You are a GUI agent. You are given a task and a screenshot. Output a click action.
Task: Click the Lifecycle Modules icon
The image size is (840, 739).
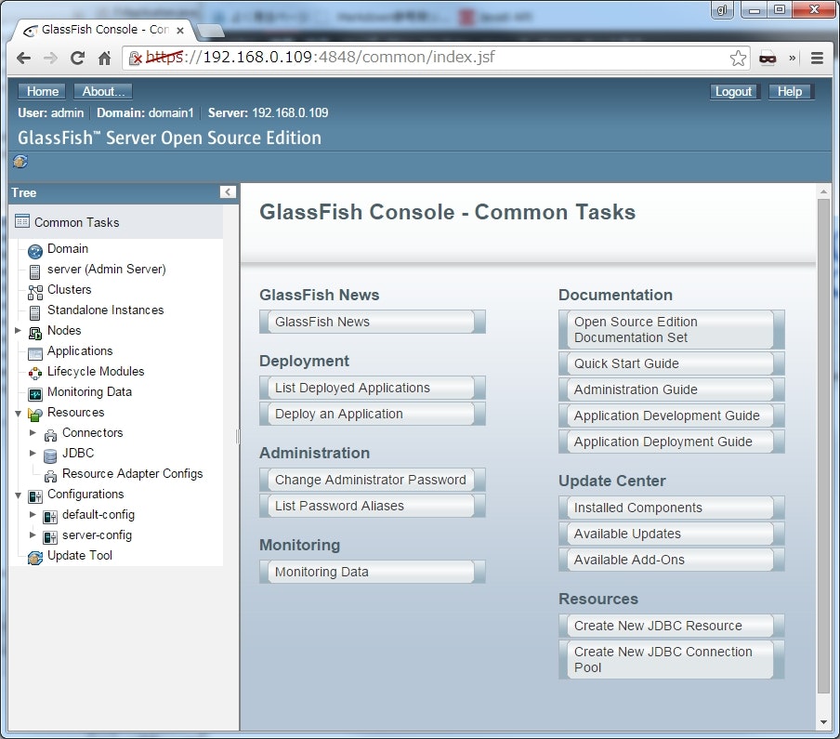point(35,373)
